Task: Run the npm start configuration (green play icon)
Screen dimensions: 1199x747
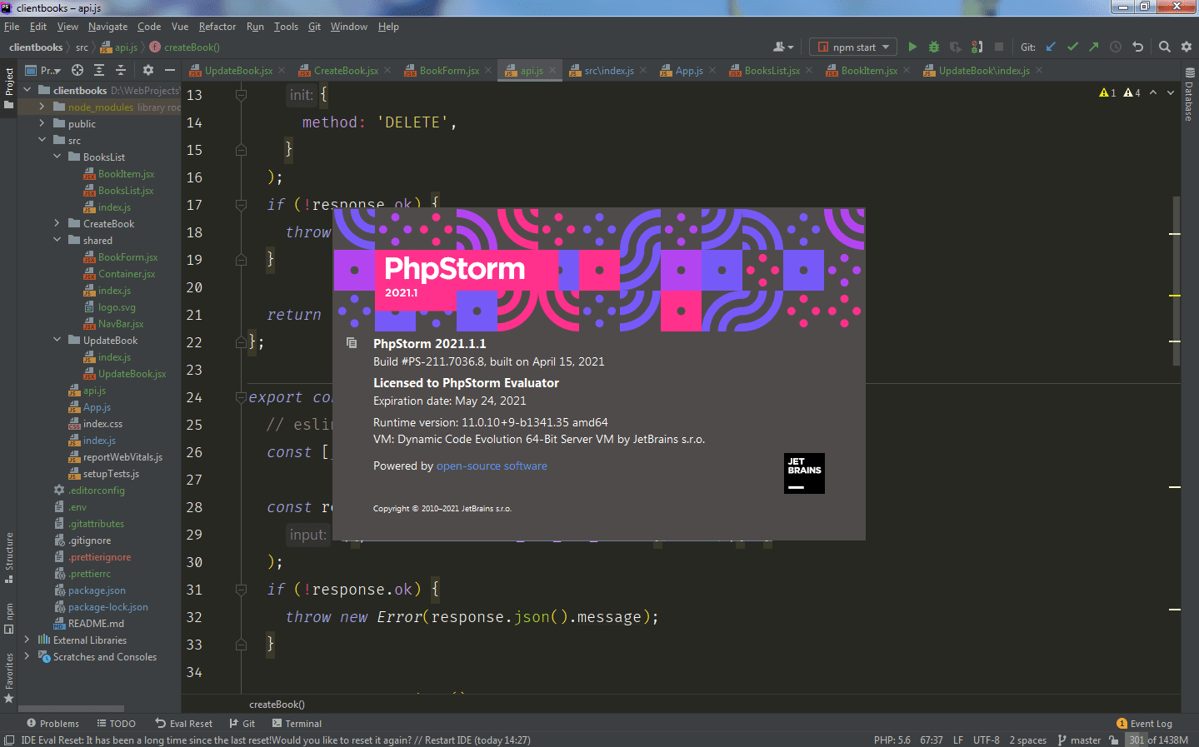Action: coord(911,47)
